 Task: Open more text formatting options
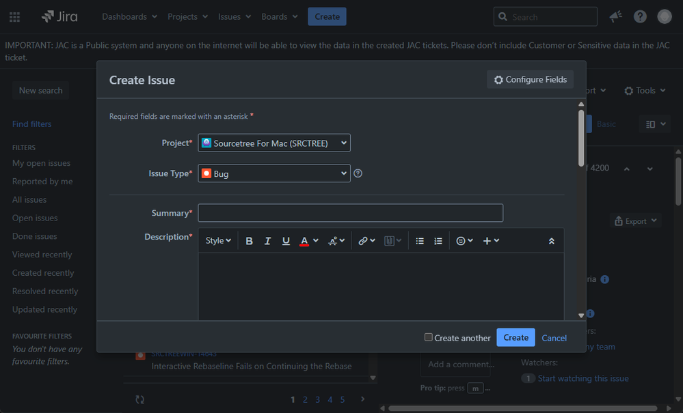[336, 241]
